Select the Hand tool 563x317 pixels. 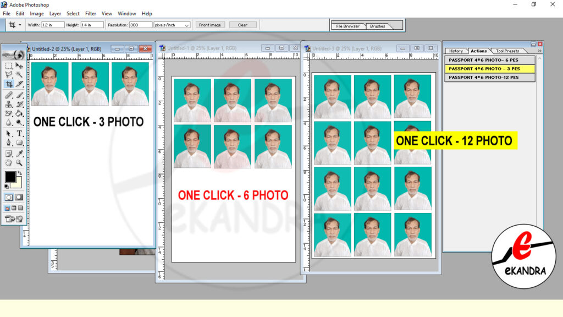(9, 163)
